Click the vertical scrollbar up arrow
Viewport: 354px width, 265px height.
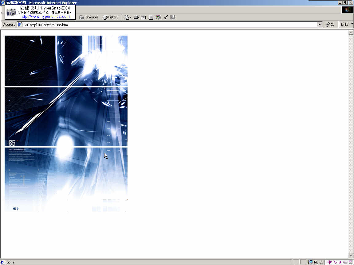(351, 33)
